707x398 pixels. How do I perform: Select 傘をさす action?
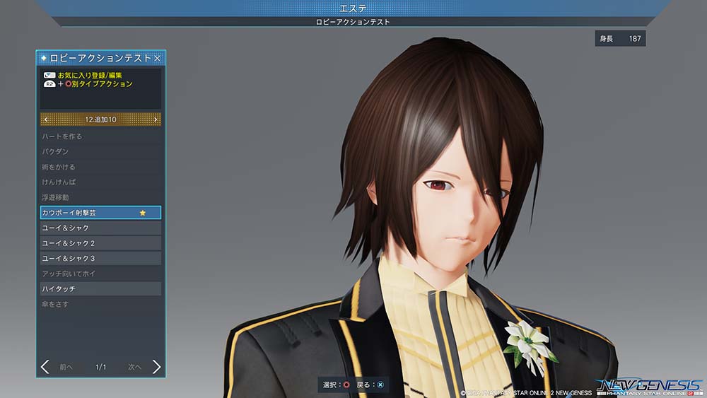tap(100, 304)
